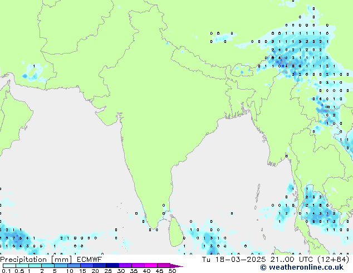Click the 'Precipitation [mm]' title text
This screenshot has width=353, height=273.
[36, 260]
